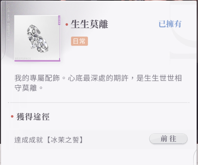Select the silver ring item thumbnail

point(38,38)
